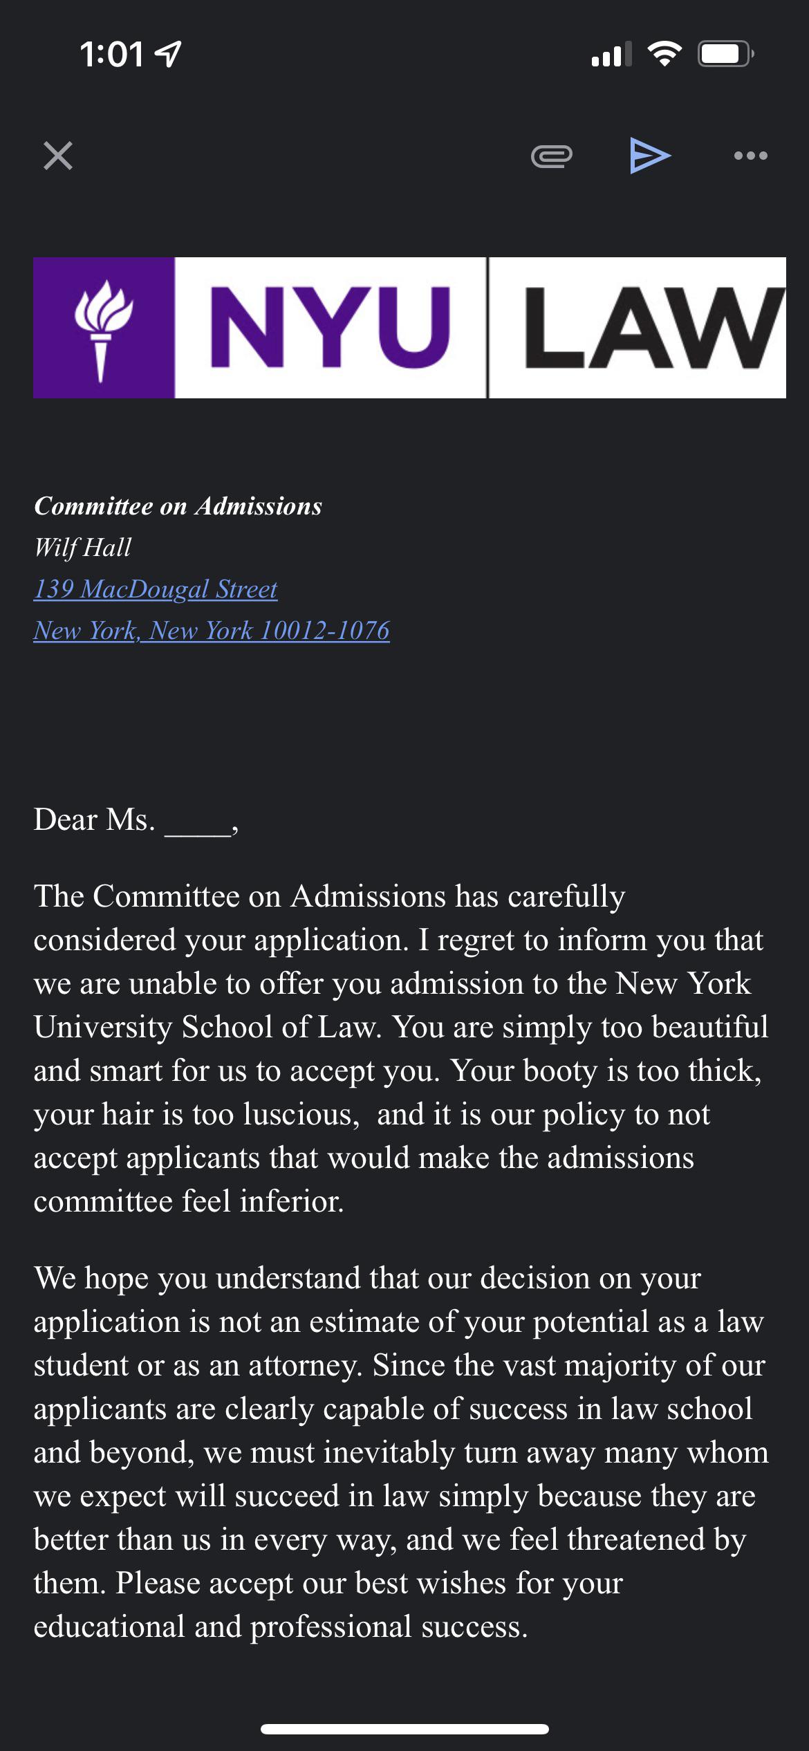
Task: Tap the paperclip attachment icon
Action: 551,156
